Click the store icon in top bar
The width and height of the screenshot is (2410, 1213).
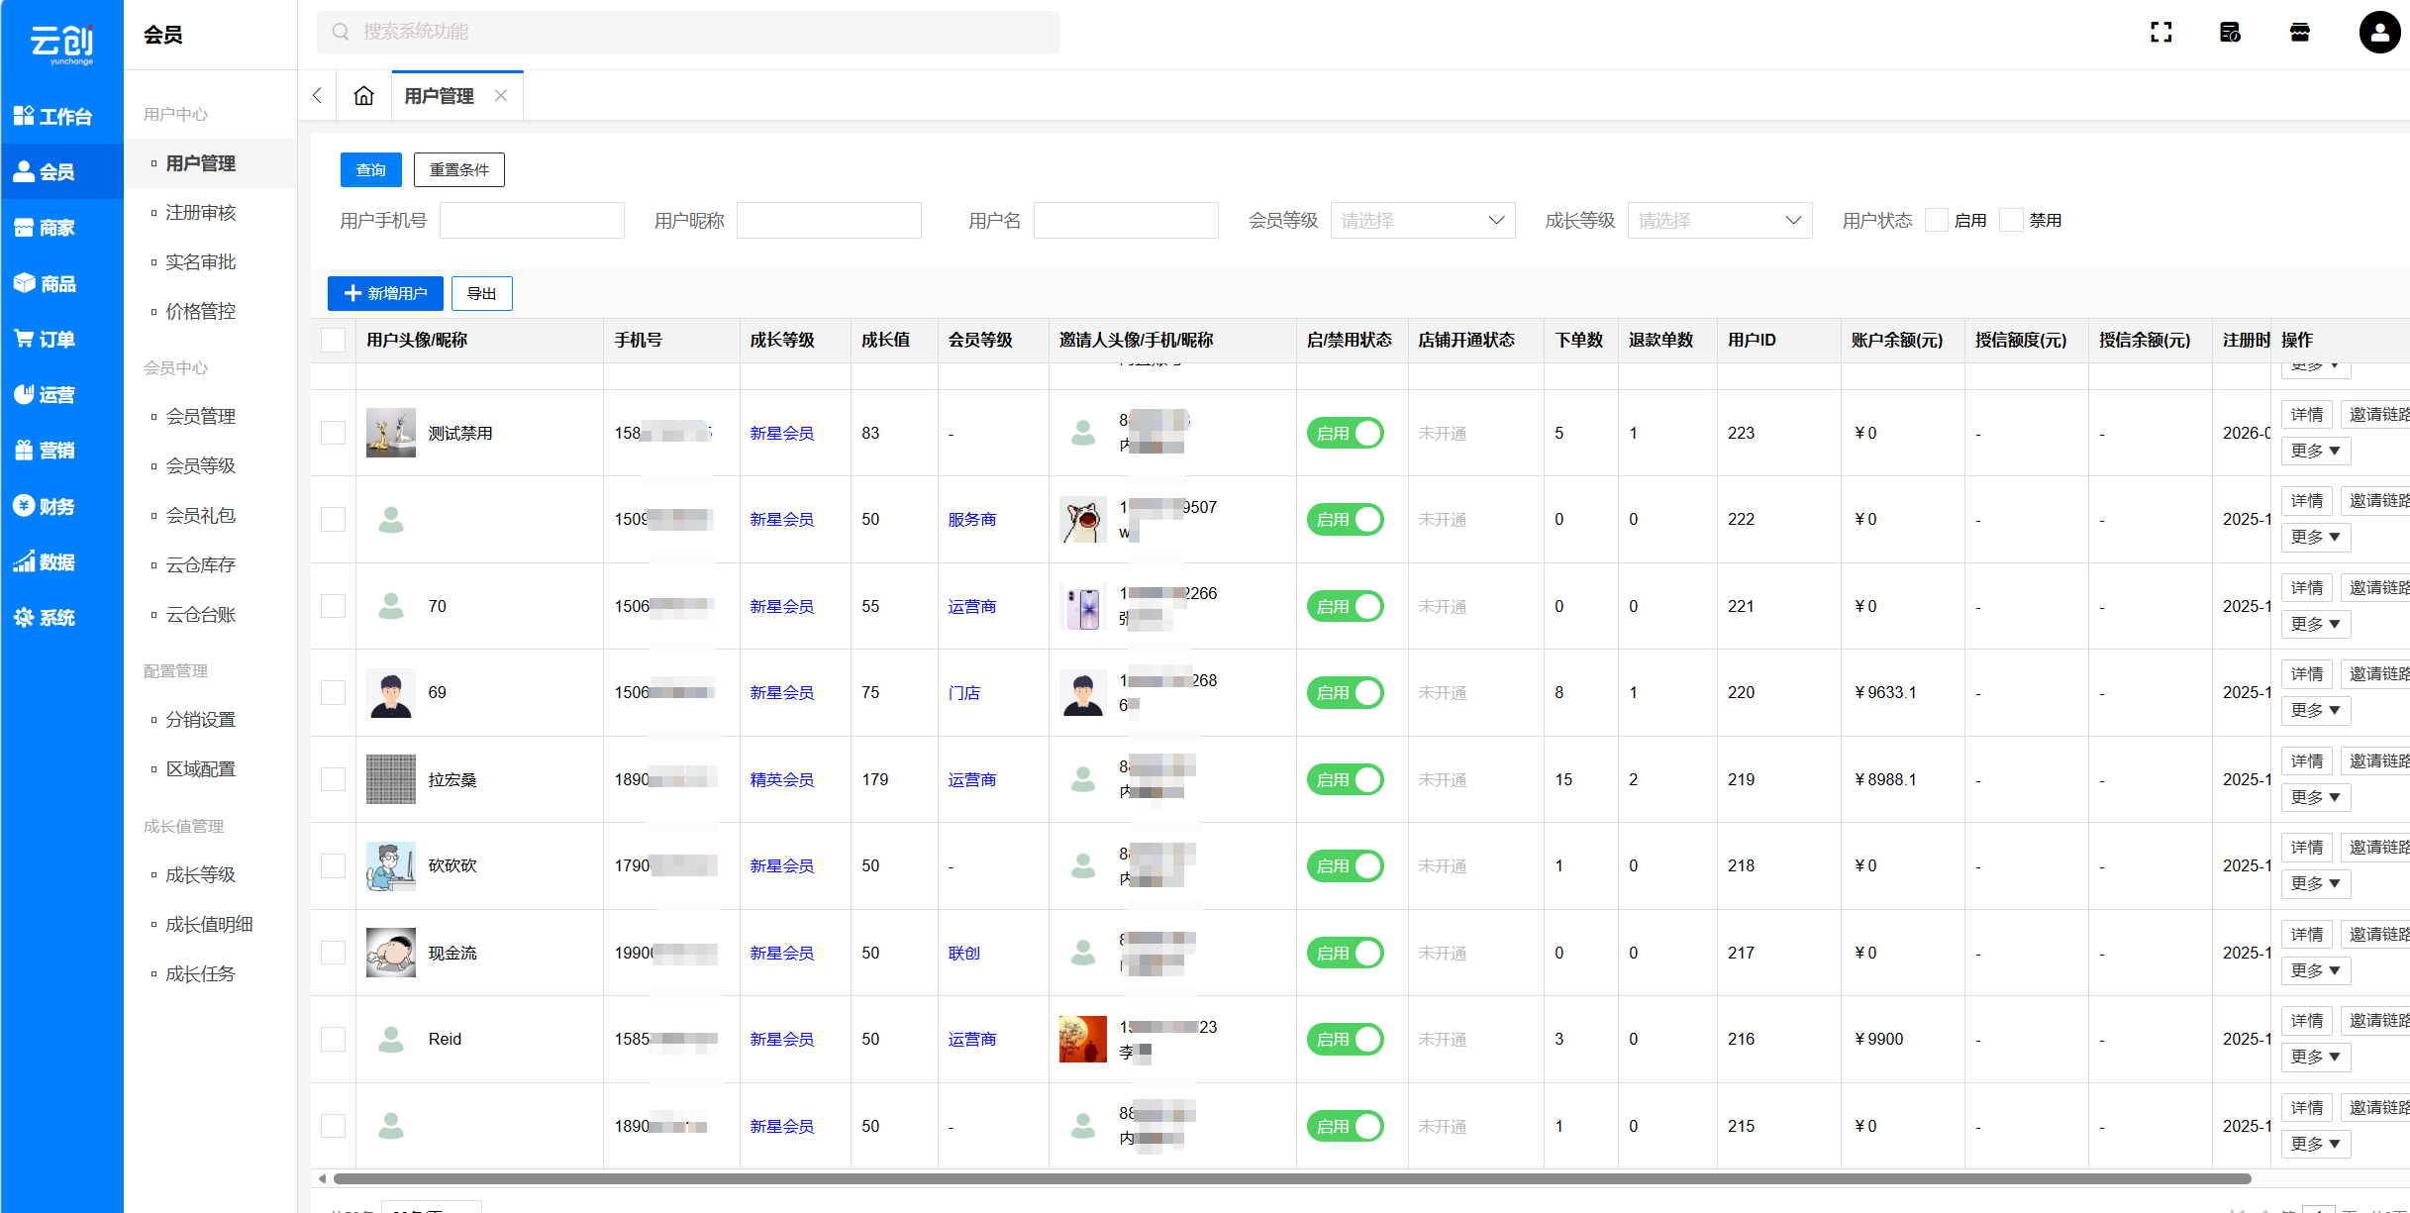(2299, 33)
